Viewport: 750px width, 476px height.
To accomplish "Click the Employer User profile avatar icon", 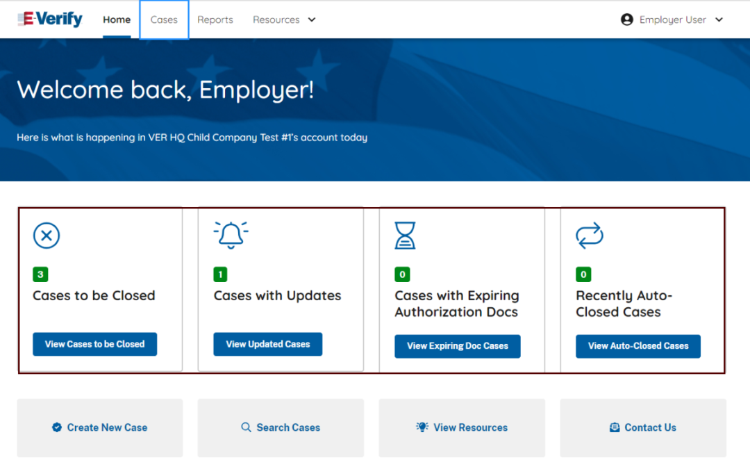I will click(627, 19).
